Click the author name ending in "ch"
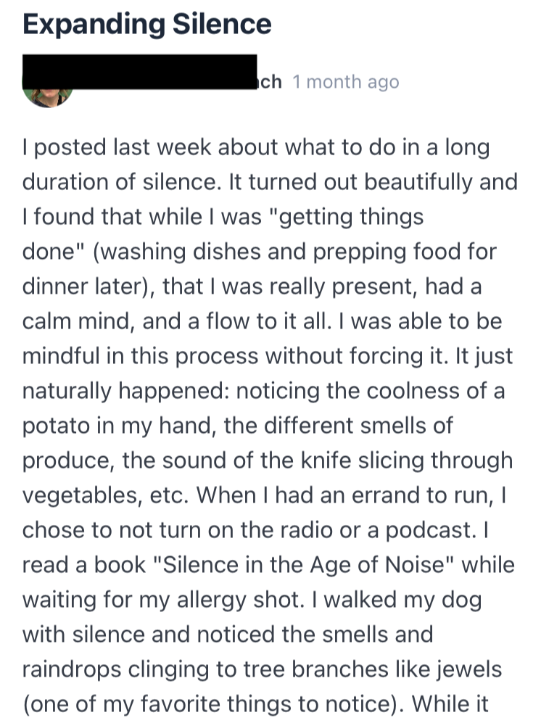Image resolution: width=541 pixels, height=723 pixels. tap(271, 82)
